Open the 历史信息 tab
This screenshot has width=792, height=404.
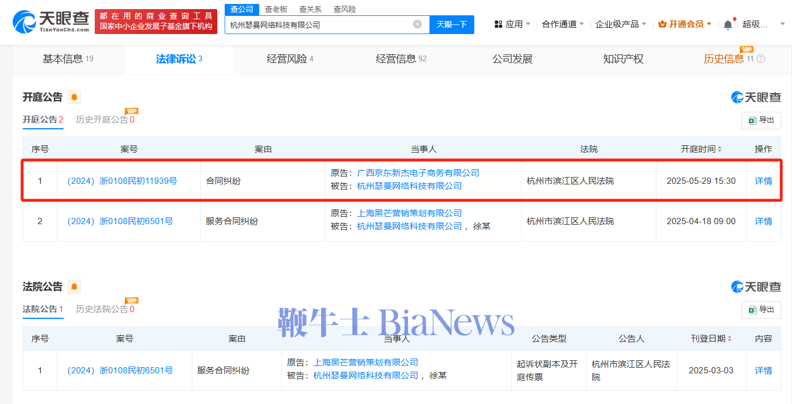pyautogui.click(x=724, y=59)
